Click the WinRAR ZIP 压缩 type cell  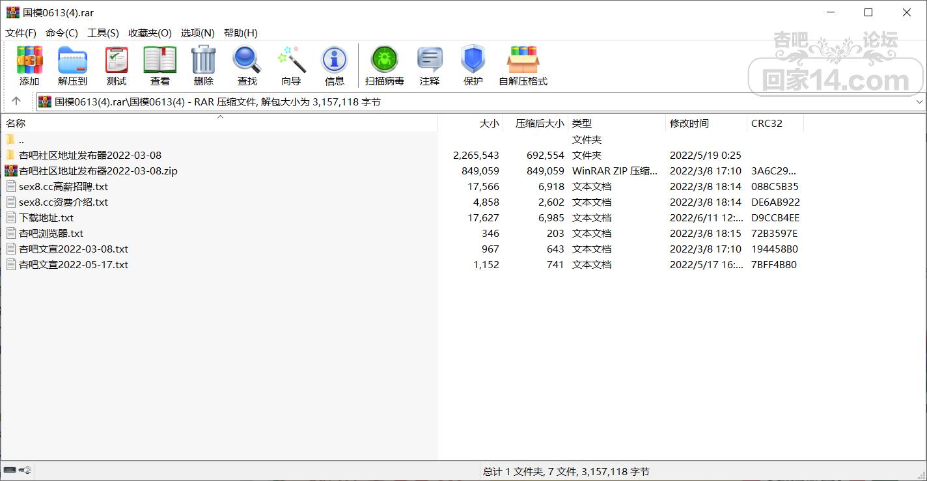(x=615, y=171)
